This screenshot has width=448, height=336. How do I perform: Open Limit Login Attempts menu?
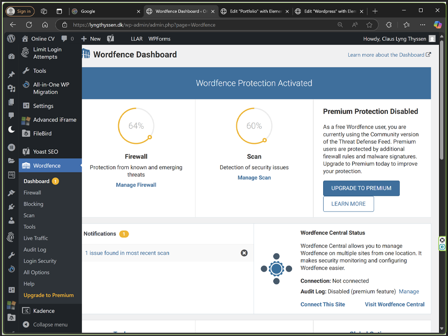47,53
